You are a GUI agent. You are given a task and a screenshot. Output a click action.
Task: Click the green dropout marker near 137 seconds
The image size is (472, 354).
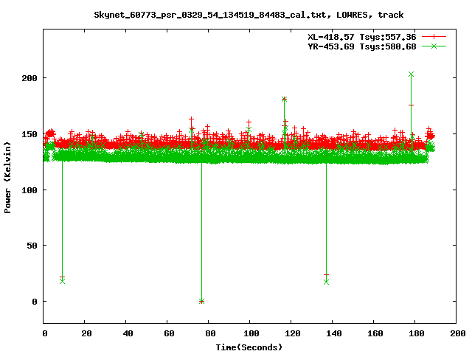coord(326,282)
